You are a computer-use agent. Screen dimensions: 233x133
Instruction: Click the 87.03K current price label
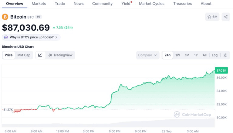(221, 70)
